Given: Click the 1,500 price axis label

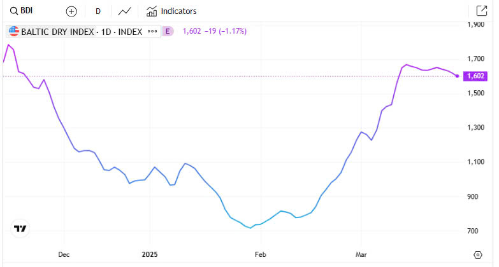Looking at the screenshot, I should (476, 93).
